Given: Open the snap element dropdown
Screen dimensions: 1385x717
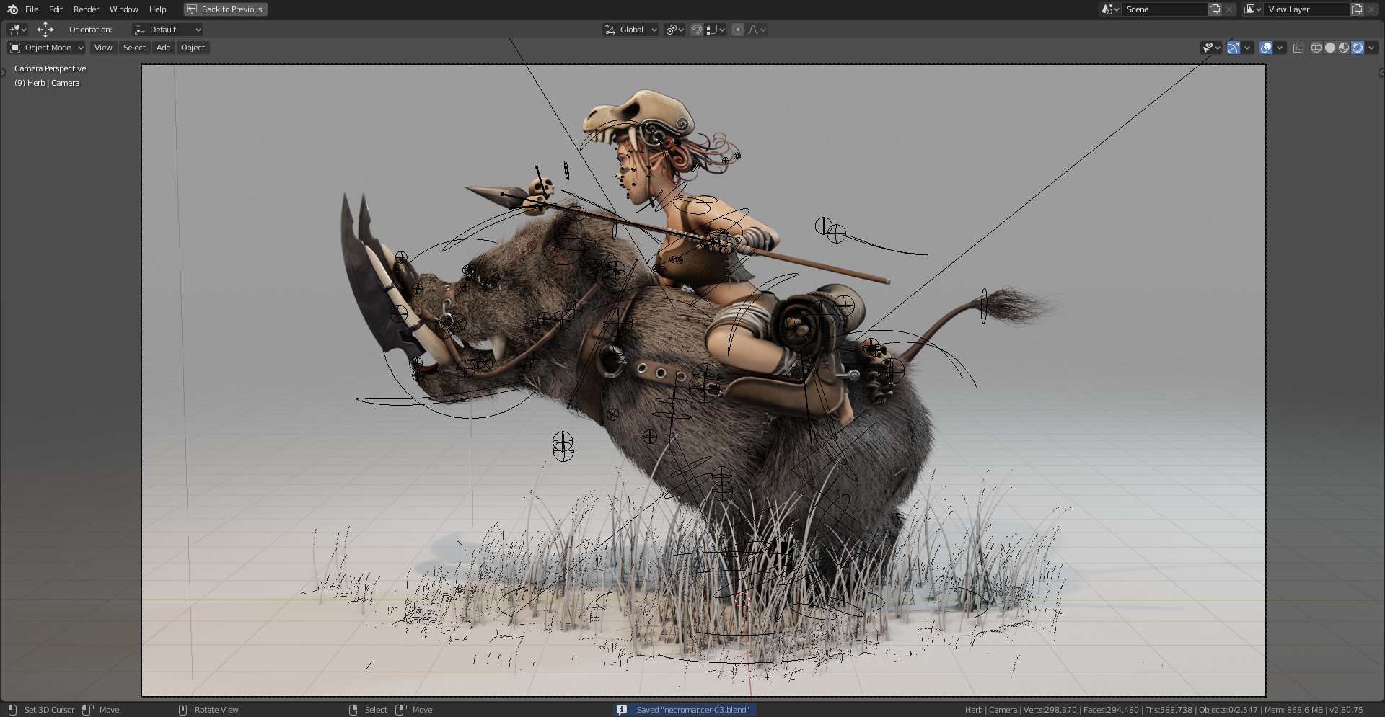Looking at the screenshot, I should tap(716, 30).
